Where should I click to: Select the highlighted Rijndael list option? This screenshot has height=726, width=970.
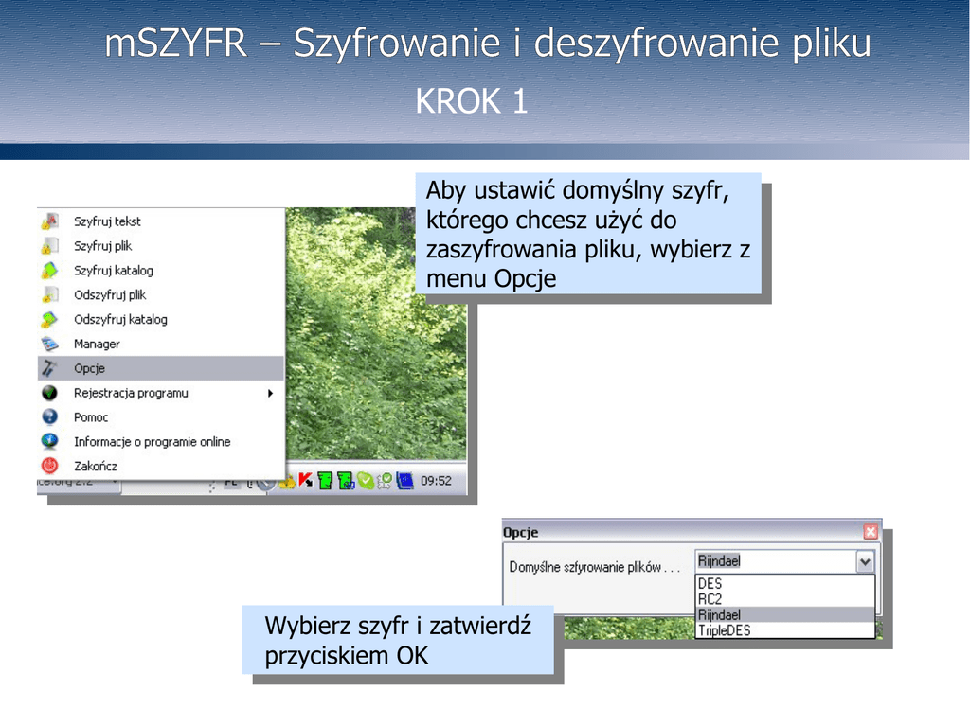[x=719, y=615]
